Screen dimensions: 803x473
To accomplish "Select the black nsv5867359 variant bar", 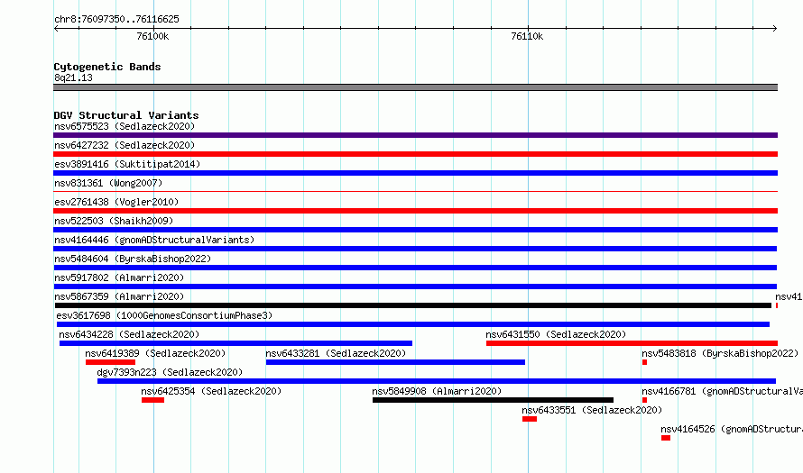I will click(412, 305).
